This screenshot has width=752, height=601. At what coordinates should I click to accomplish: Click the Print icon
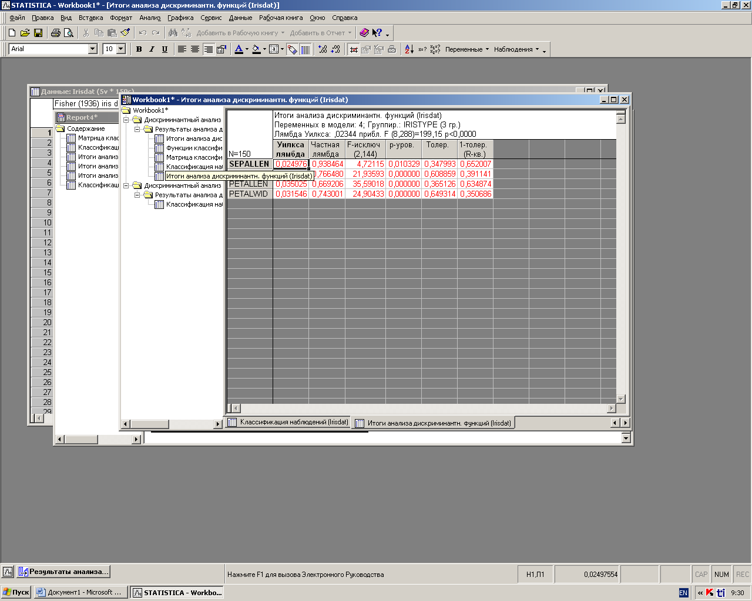pyautogui.click(x=56, y=33)
